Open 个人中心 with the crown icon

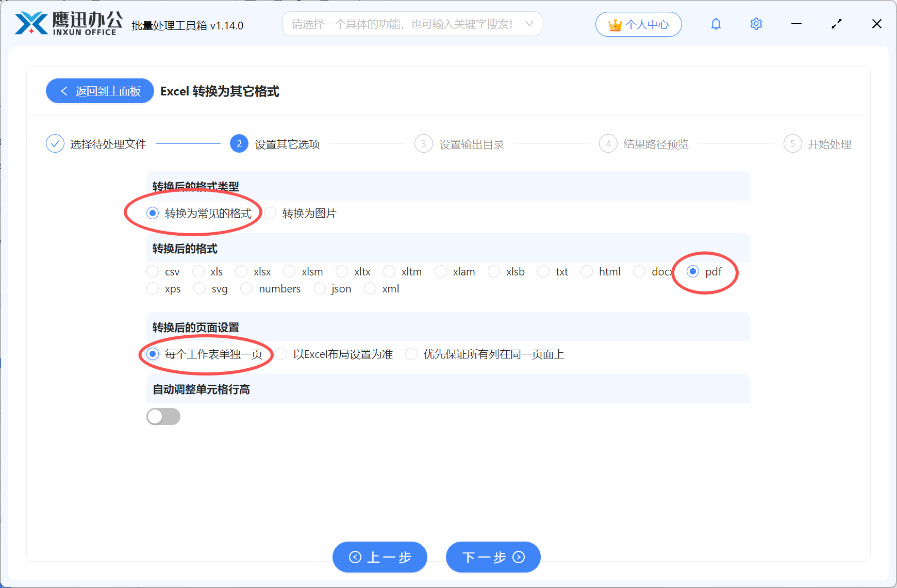coord(638,24)
